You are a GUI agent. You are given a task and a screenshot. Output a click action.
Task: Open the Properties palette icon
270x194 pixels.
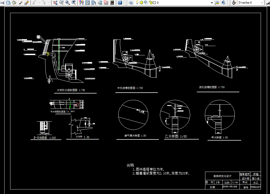click(81, 3)
